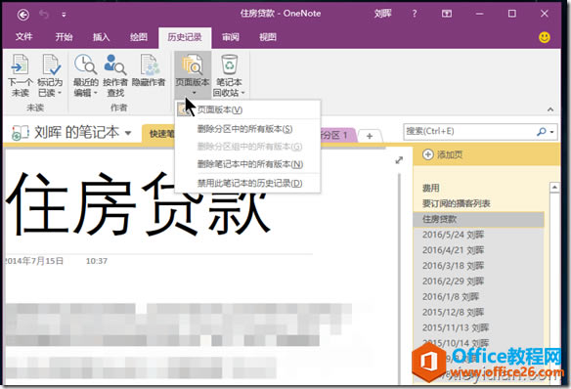Switch to the 审阅 ribbon tab
This screenshot has width=571, height=389.
point(231,37)
